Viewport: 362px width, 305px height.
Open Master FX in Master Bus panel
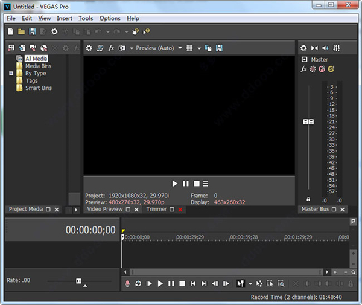pyautogui.click(x=304, y=69)
